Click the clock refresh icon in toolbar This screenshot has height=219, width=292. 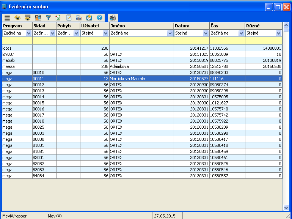(89, 17)
